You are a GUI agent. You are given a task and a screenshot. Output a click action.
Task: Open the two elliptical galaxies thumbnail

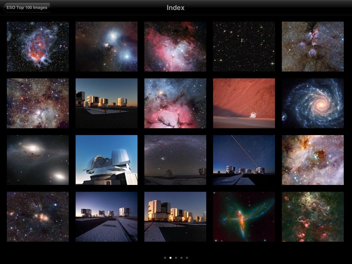click(x=37, y=160)
